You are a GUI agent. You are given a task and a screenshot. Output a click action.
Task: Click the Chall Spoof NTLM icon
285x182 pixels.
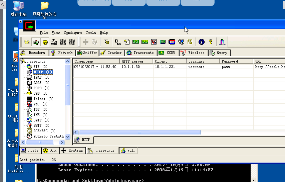click(72, 42)
